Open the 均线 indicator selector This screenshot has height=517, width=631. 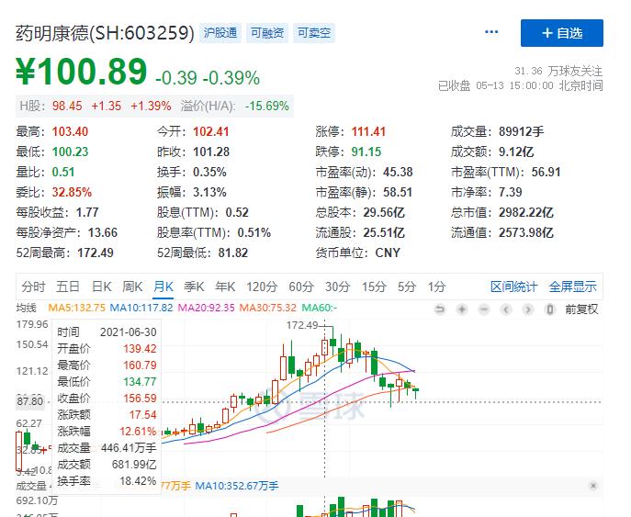pyautogui.click(x=27, y=308)
